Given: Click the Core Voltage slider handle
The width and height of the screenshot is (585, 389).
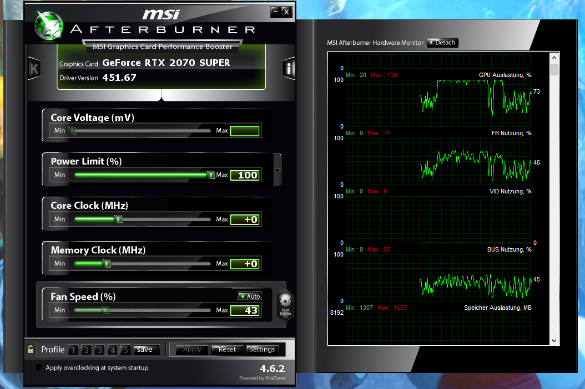Looking at the screenshot, I should pos(73,131).
